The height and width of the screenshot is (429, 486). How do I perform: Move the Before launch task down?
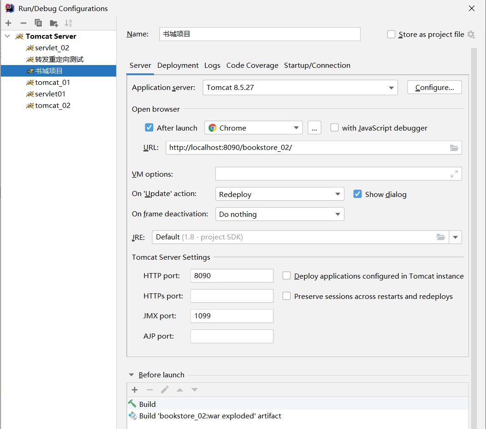coord(194,390)
